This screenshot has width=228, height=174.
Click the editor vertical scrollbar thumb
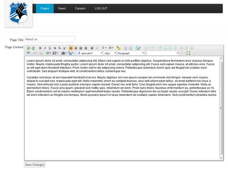tap(221, 108)
